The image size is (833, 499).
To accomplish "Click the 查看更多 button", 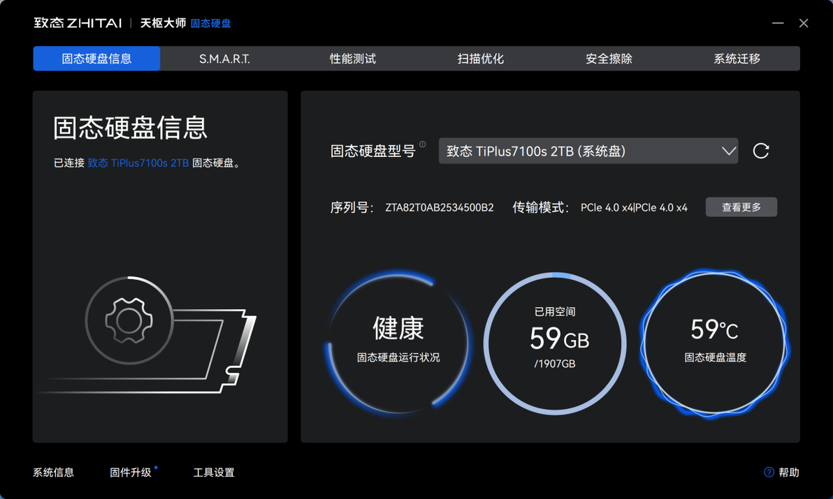I will click(x=741, y=207).
